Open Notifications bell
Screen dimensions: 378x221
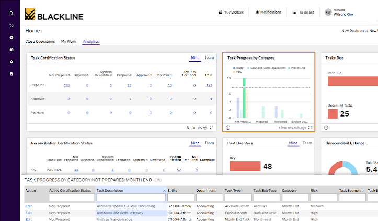(x=268, y=12)
